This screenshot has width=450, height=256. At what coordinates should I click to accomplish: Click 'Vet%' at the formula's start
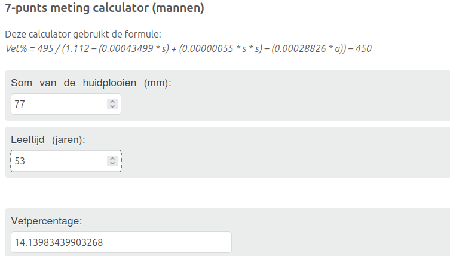[14, 48]
